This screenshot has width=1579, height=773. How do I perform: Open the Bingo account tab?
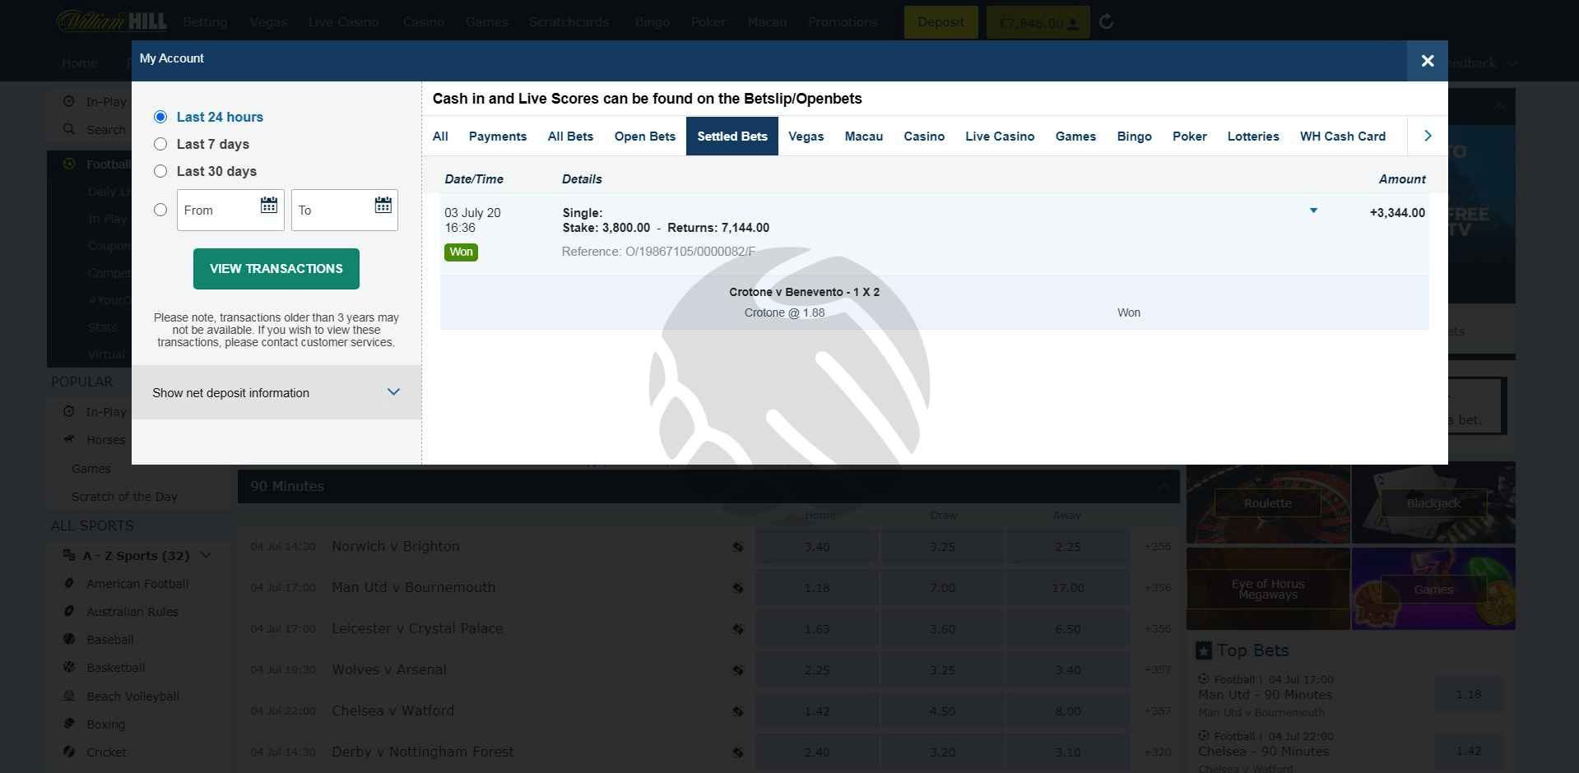click(1135, 137)
